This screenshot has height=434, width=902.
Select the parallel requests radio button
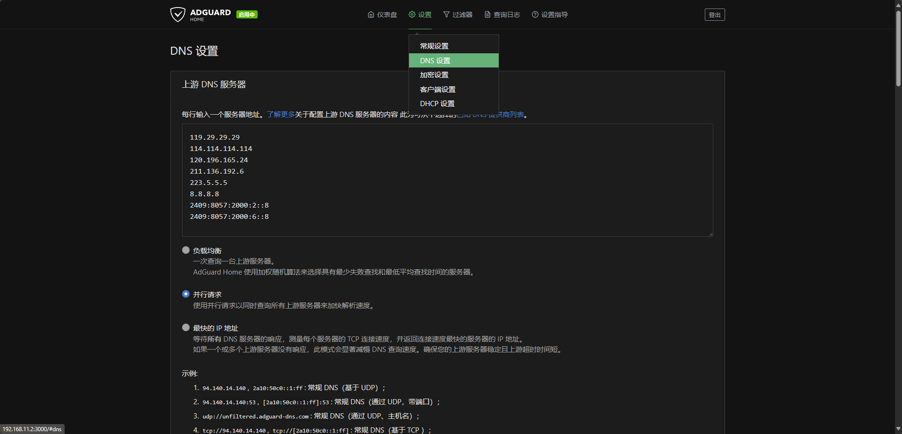[x=186, y=294]
